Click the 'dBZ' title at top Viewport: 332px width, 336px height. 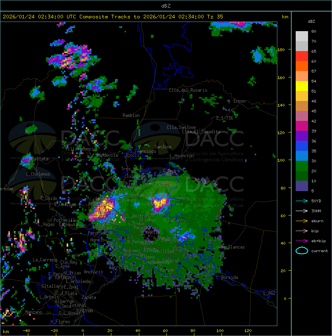pyautogui.click(x=166, y=6)
